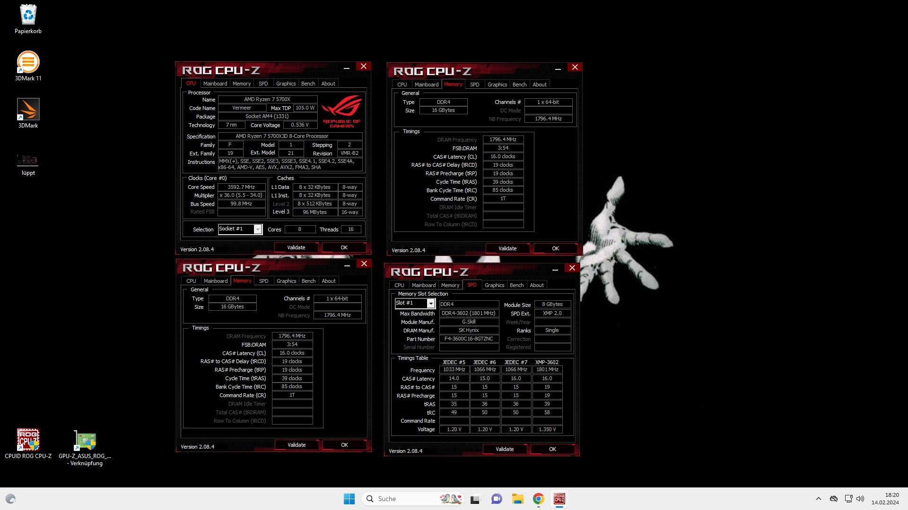Viewport: 908px width, 510px height.
Task: Click Validate in the CPU window
Action: 296,247
